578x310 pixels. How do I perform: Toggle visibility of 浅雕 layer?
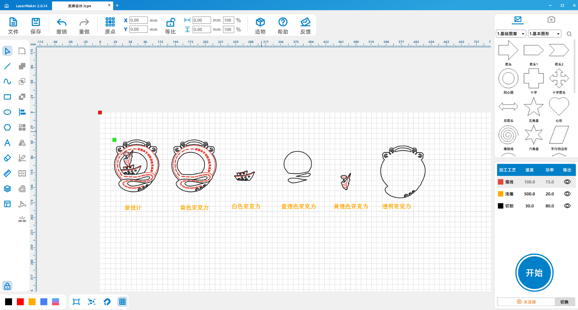pyautogui.click(x=567, y=194)
